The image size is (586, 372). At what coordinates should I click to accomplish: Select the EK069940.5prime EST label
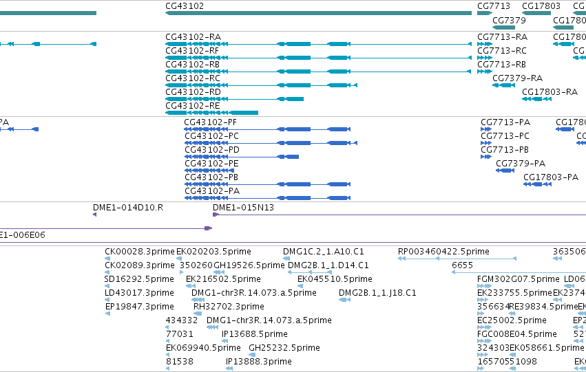(x=203, y=349)
